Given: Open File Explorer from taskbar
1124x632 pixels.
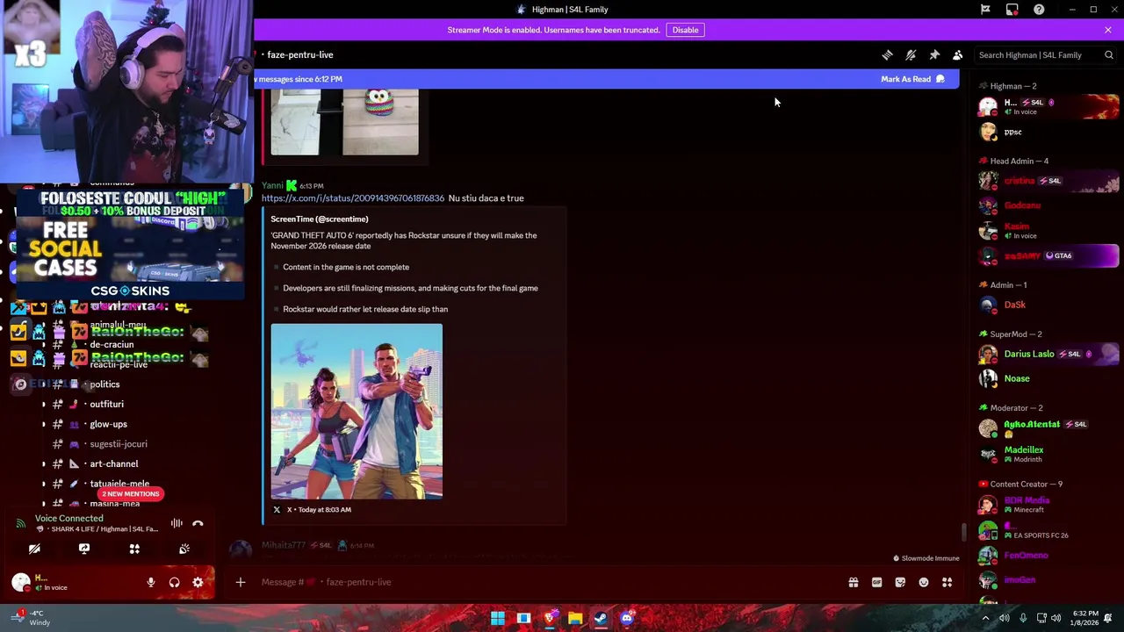Looking at the screenshot, I should [x=575, y=618].
